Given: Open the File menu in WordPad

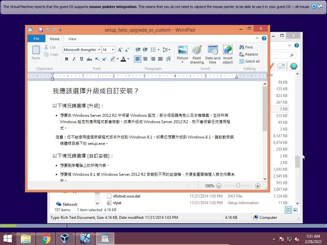Looking at the screenshot, I should pos(36,39).
